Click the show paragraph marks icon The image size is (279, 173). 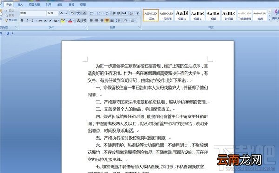tap(138, 13)
